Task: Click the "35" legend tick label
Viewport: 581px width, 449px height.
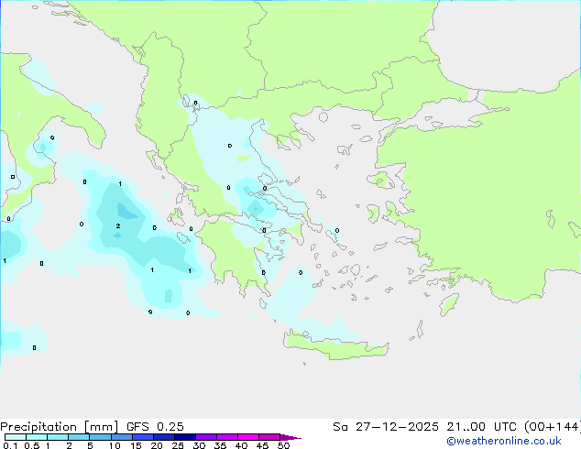Action: point(220,445)
